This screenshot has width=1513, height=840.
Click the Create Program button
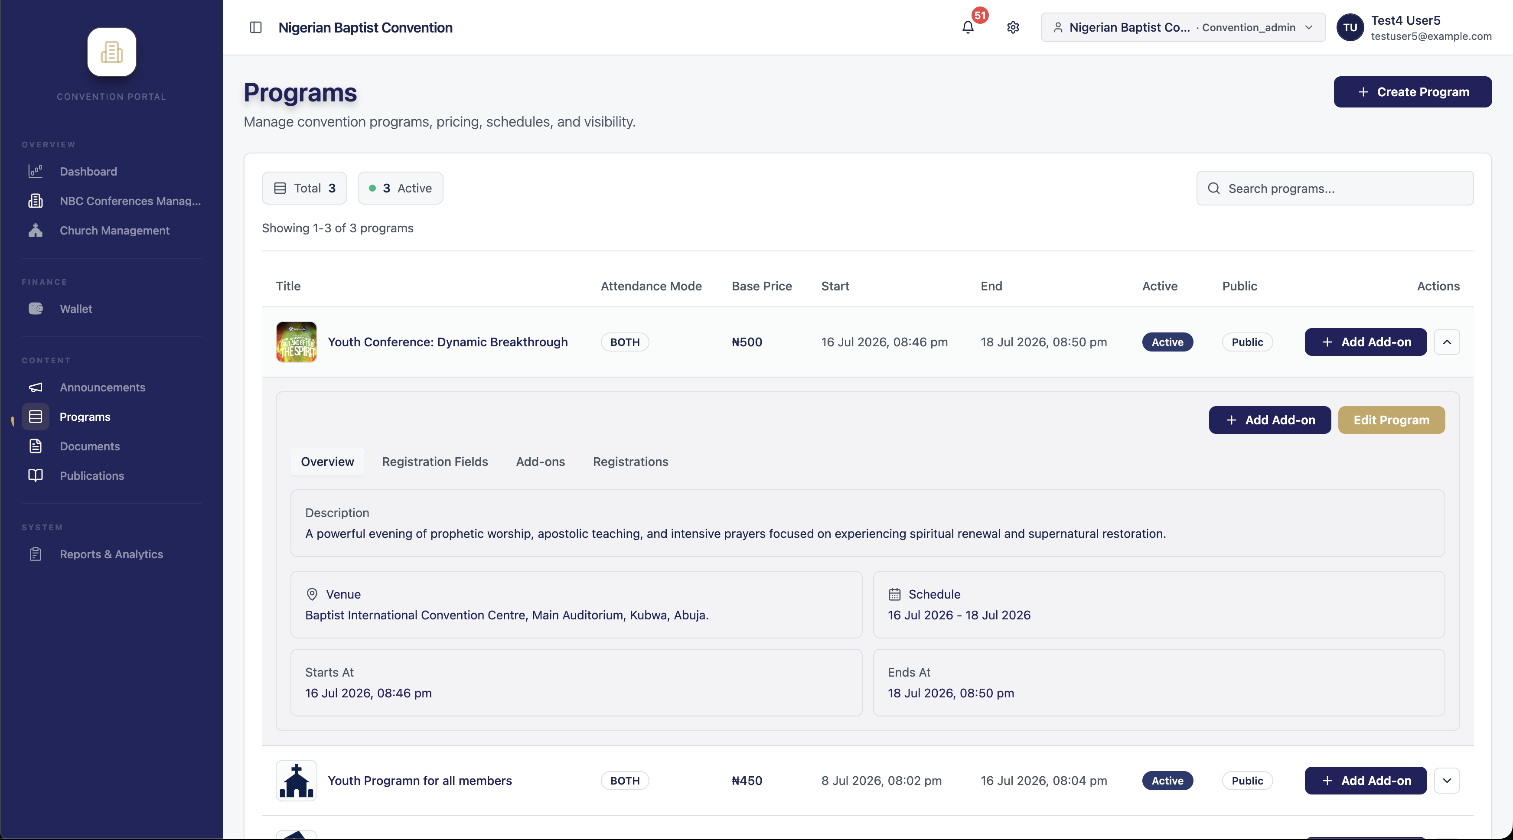click(x=1412, y=92)
